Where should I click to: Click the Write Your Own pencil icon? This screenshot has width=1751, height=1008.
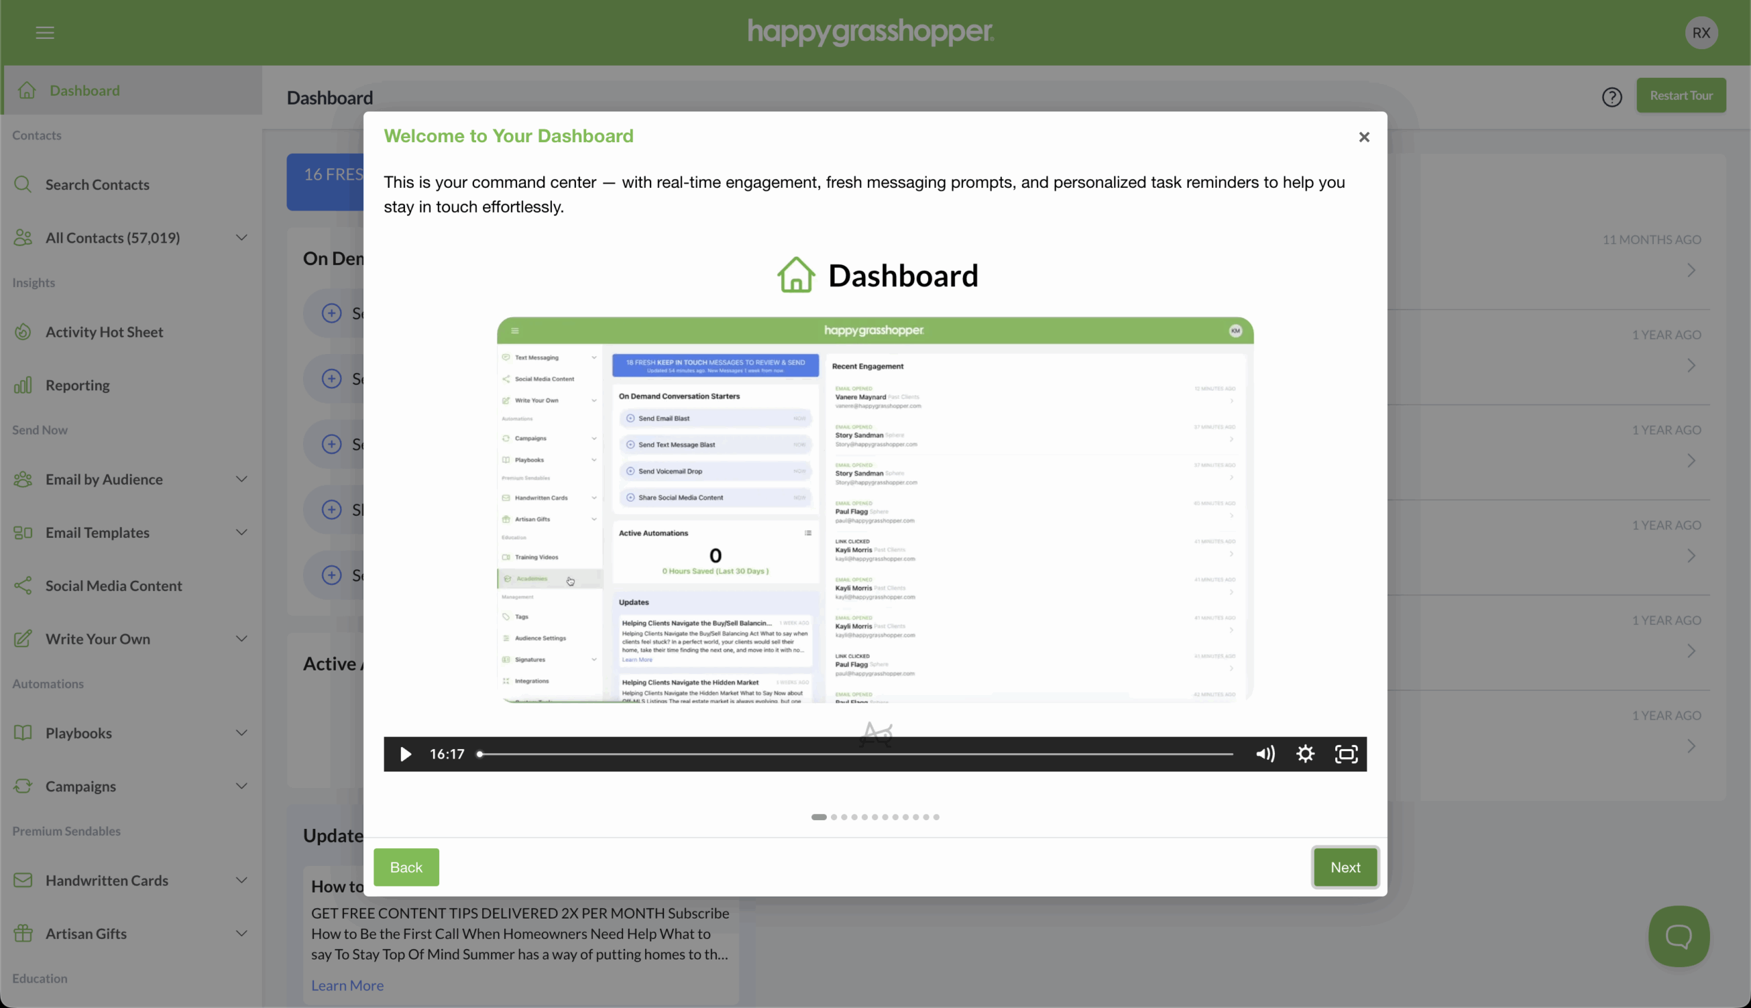23,638
